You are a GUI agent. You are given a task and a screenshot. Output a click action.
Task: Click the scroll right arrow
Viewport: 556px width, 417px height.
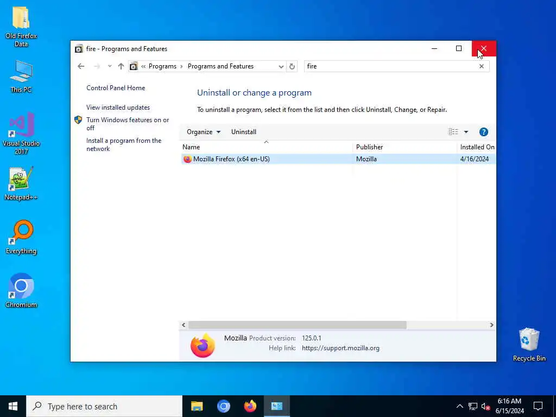point(491,325)
